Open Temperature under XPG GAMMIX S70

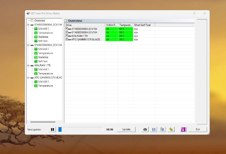tap(45, 86)
